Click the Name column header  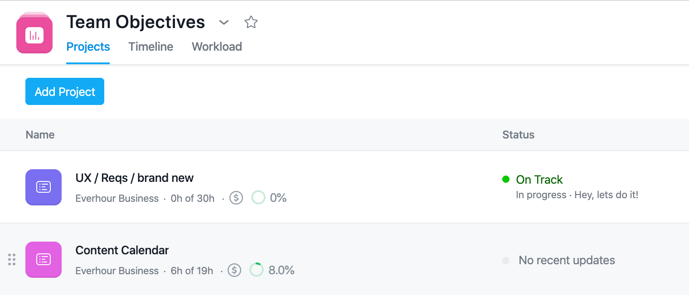(x=40, y=135)
